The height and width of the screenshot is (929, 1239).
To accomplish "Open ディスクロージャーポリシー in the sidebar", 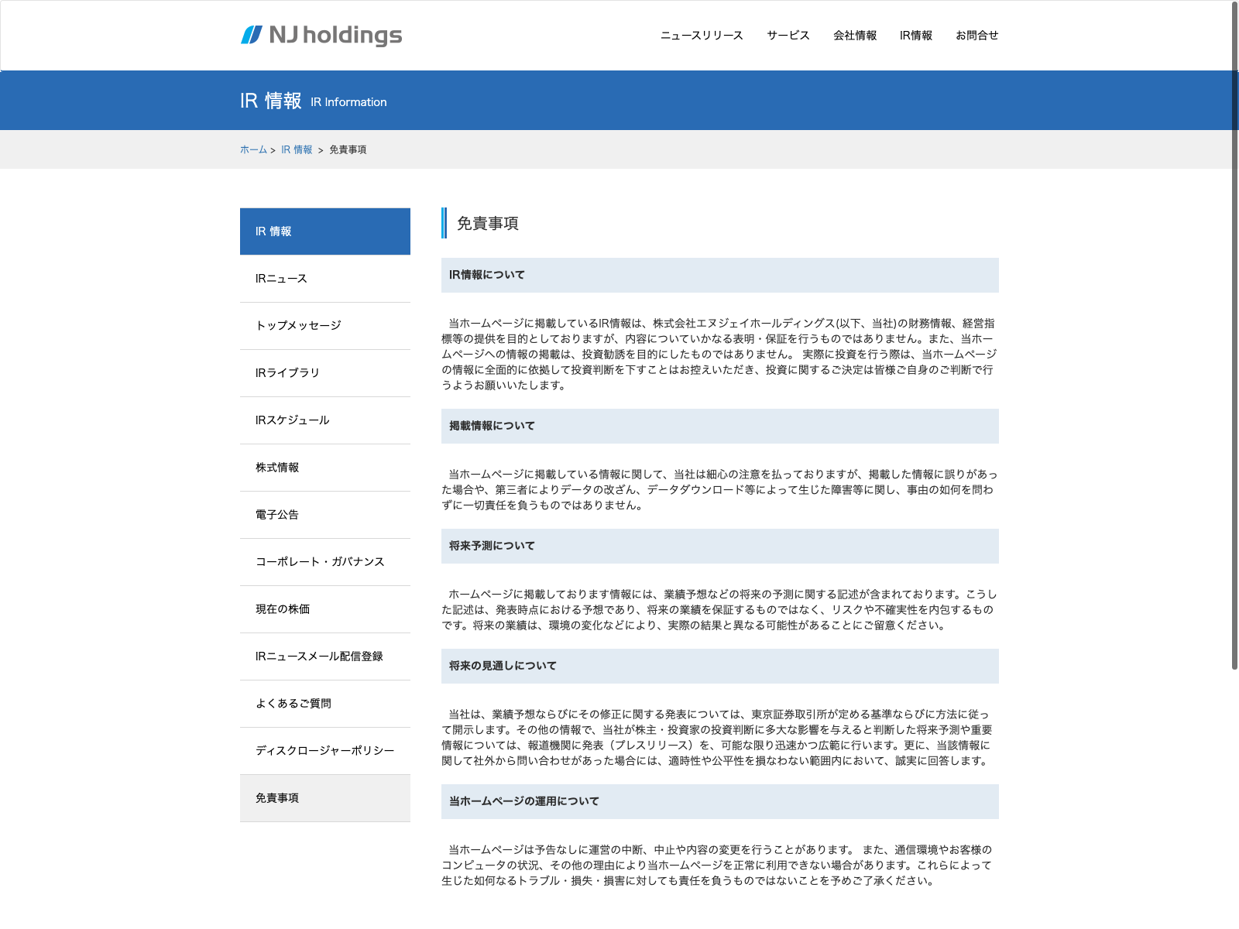I will pyautogui.click(x=324, y=751).
